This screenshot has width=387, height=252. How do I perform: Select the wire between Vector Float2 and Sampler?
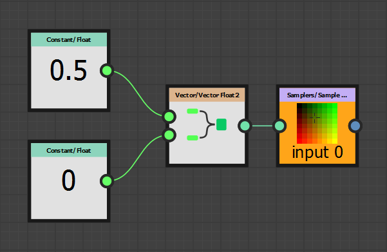click(x=262, y=126)
